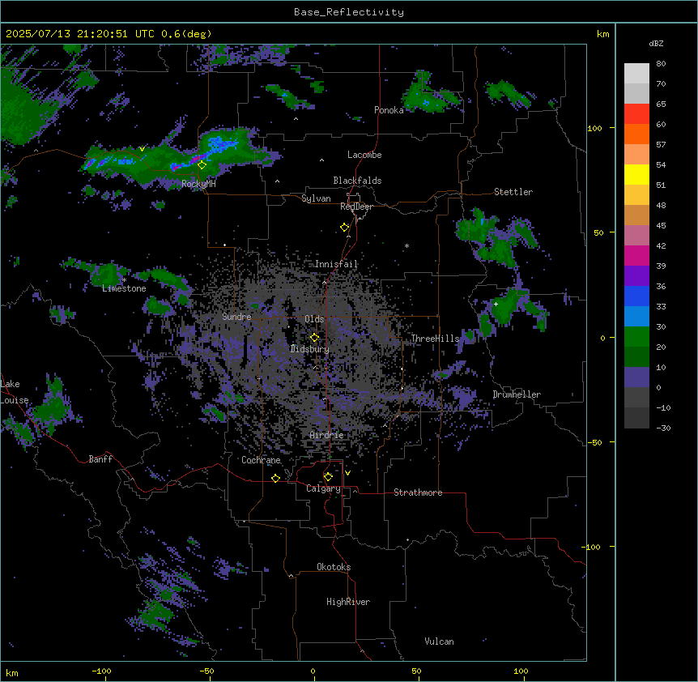Click the Didsbury city label
The height and width of the screenshot is (682, 698).
(310, 349)
